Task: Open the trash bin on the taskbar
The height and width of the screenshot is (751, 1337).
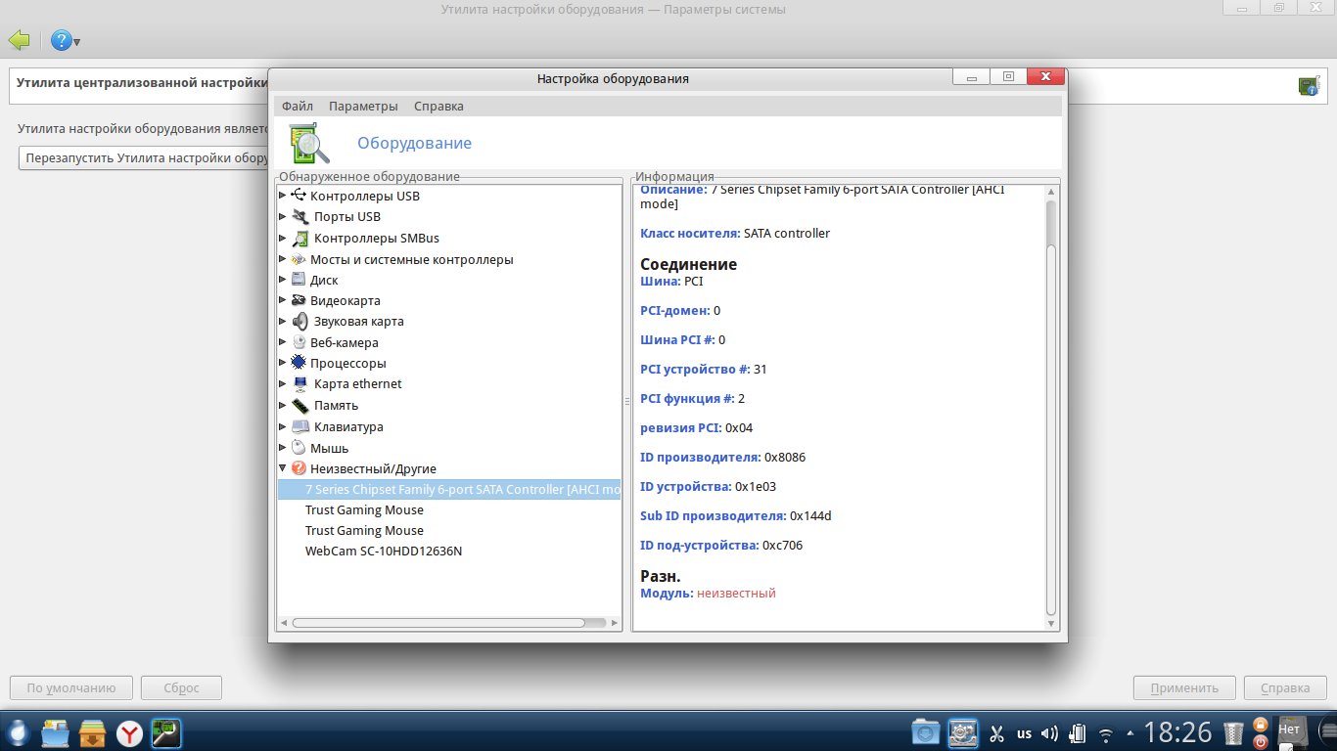Action: pos(1234,732)
